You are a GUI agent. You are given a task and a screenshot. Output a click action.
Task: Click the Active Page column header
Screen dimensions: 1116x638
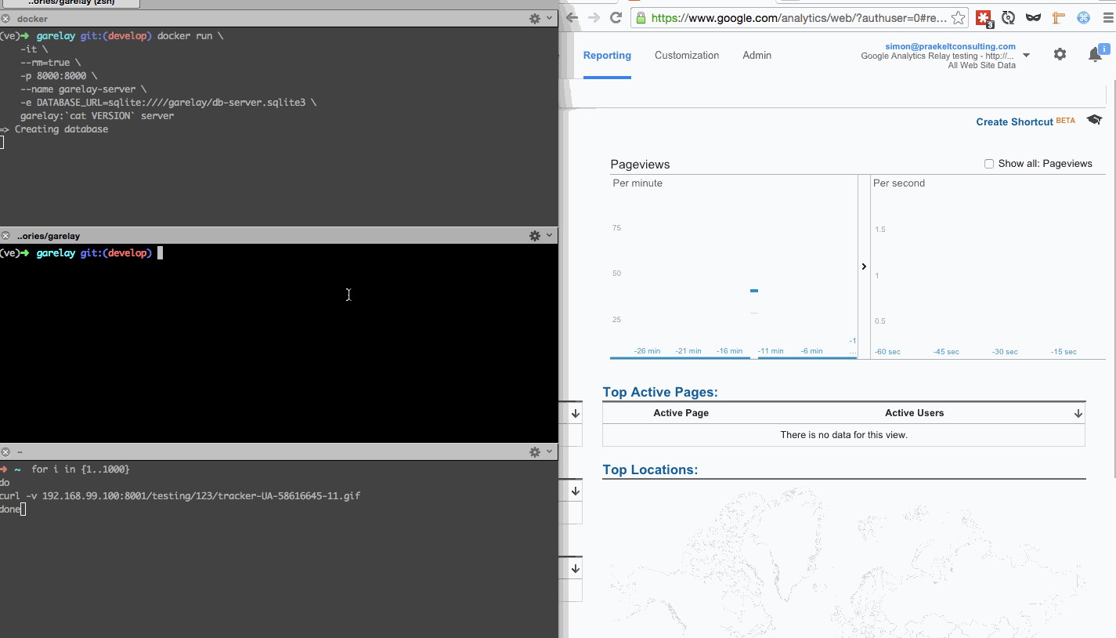click(681, 413)
